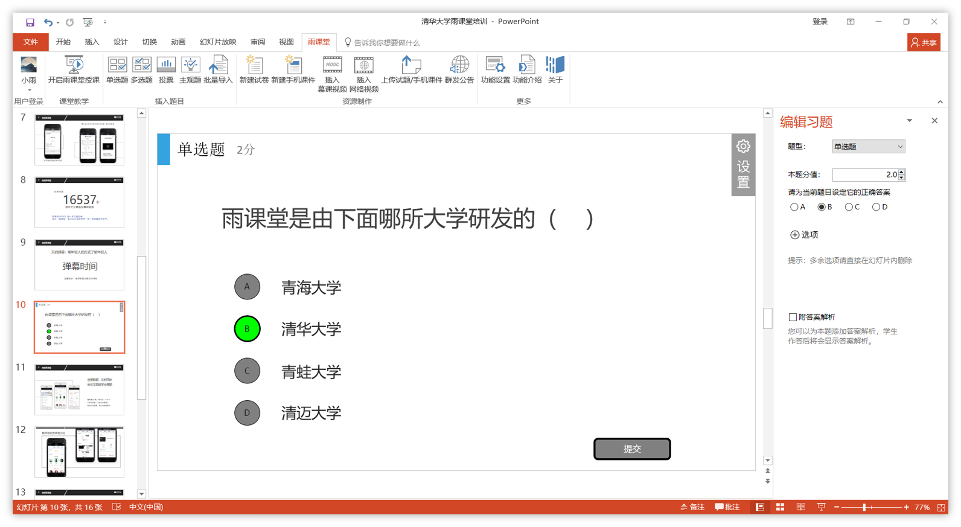Set option D as the correct answer

coord(876,207)
